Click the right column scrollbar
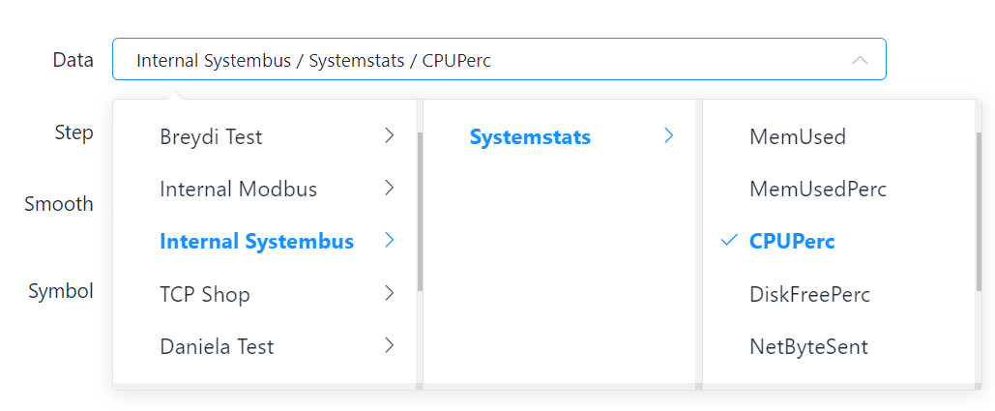995x411 pixels. click(x=979, y=213)
